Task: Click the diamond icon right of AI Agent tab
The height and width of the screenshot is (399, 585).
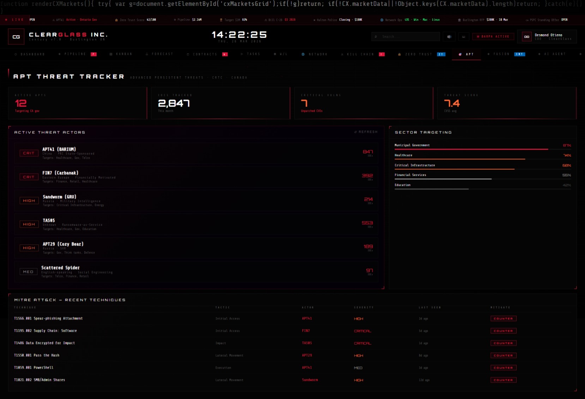Action: coord(580,54)
